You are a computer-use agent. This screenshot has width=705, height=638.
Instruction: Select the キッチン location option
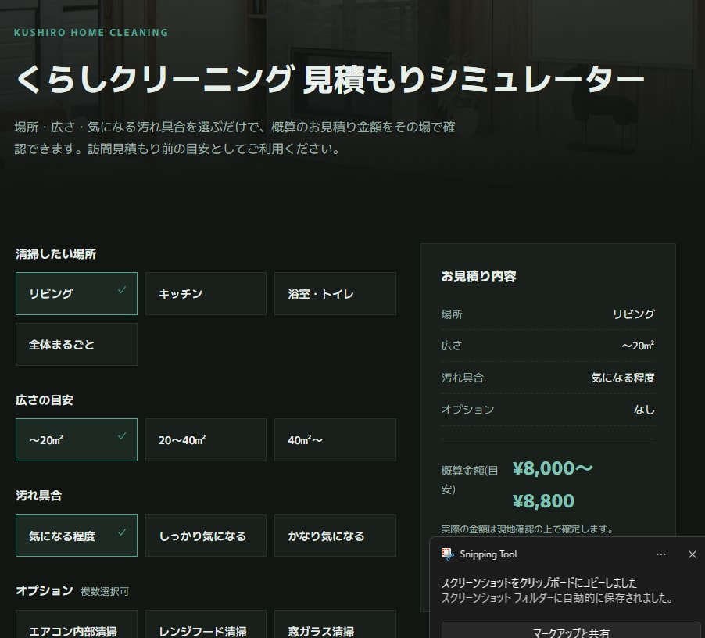[x=206, y=294]
